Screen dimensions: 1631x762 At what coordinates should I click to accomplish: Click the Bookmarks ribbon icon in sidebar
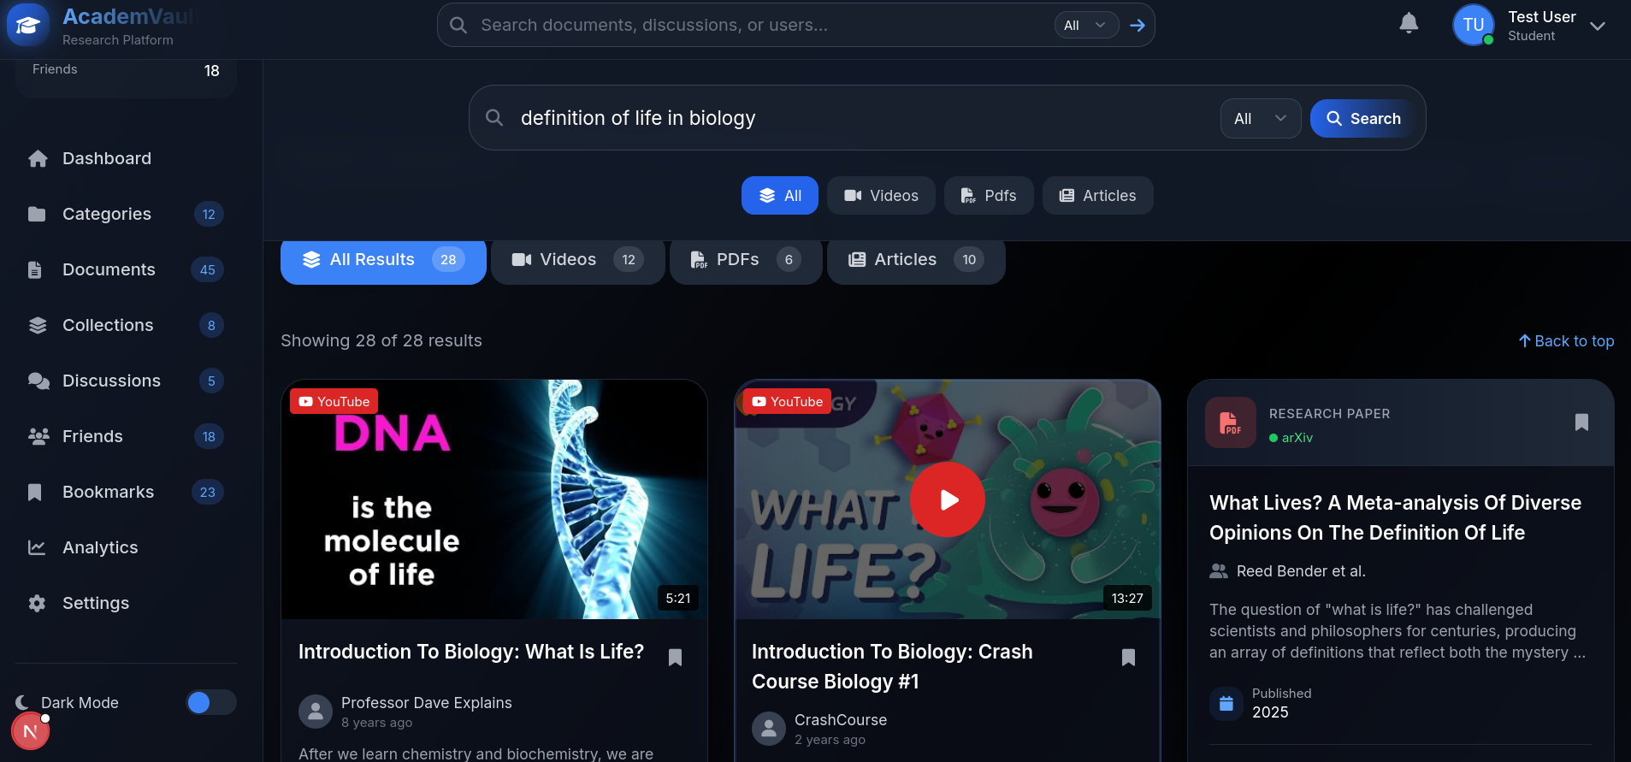click(x=35, y=492)
